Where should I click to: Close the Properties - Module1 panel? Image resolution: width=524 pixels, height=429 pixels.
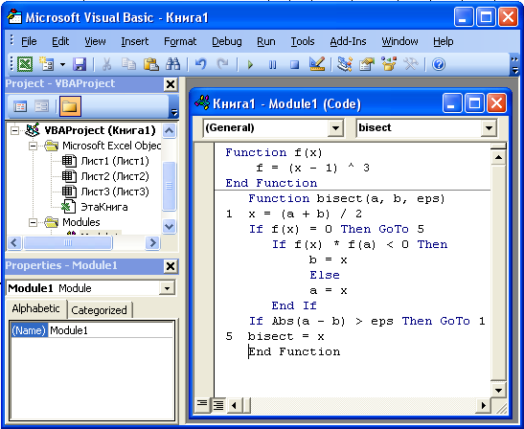pyautogui.click(x=171, y=266)
